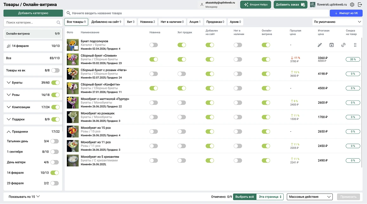367x204 pixels.
Task: Open settings gear icon in header
Action: (x=352, y=5)
